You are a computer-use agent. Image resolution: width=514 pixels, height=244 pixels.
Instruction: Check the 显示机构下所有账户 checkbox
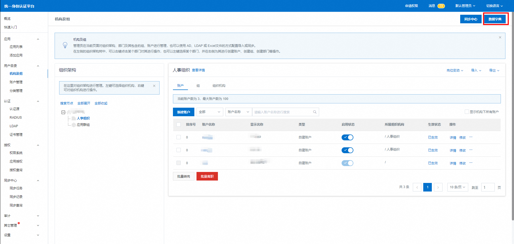pyautogui.click(x=467, y=112)
